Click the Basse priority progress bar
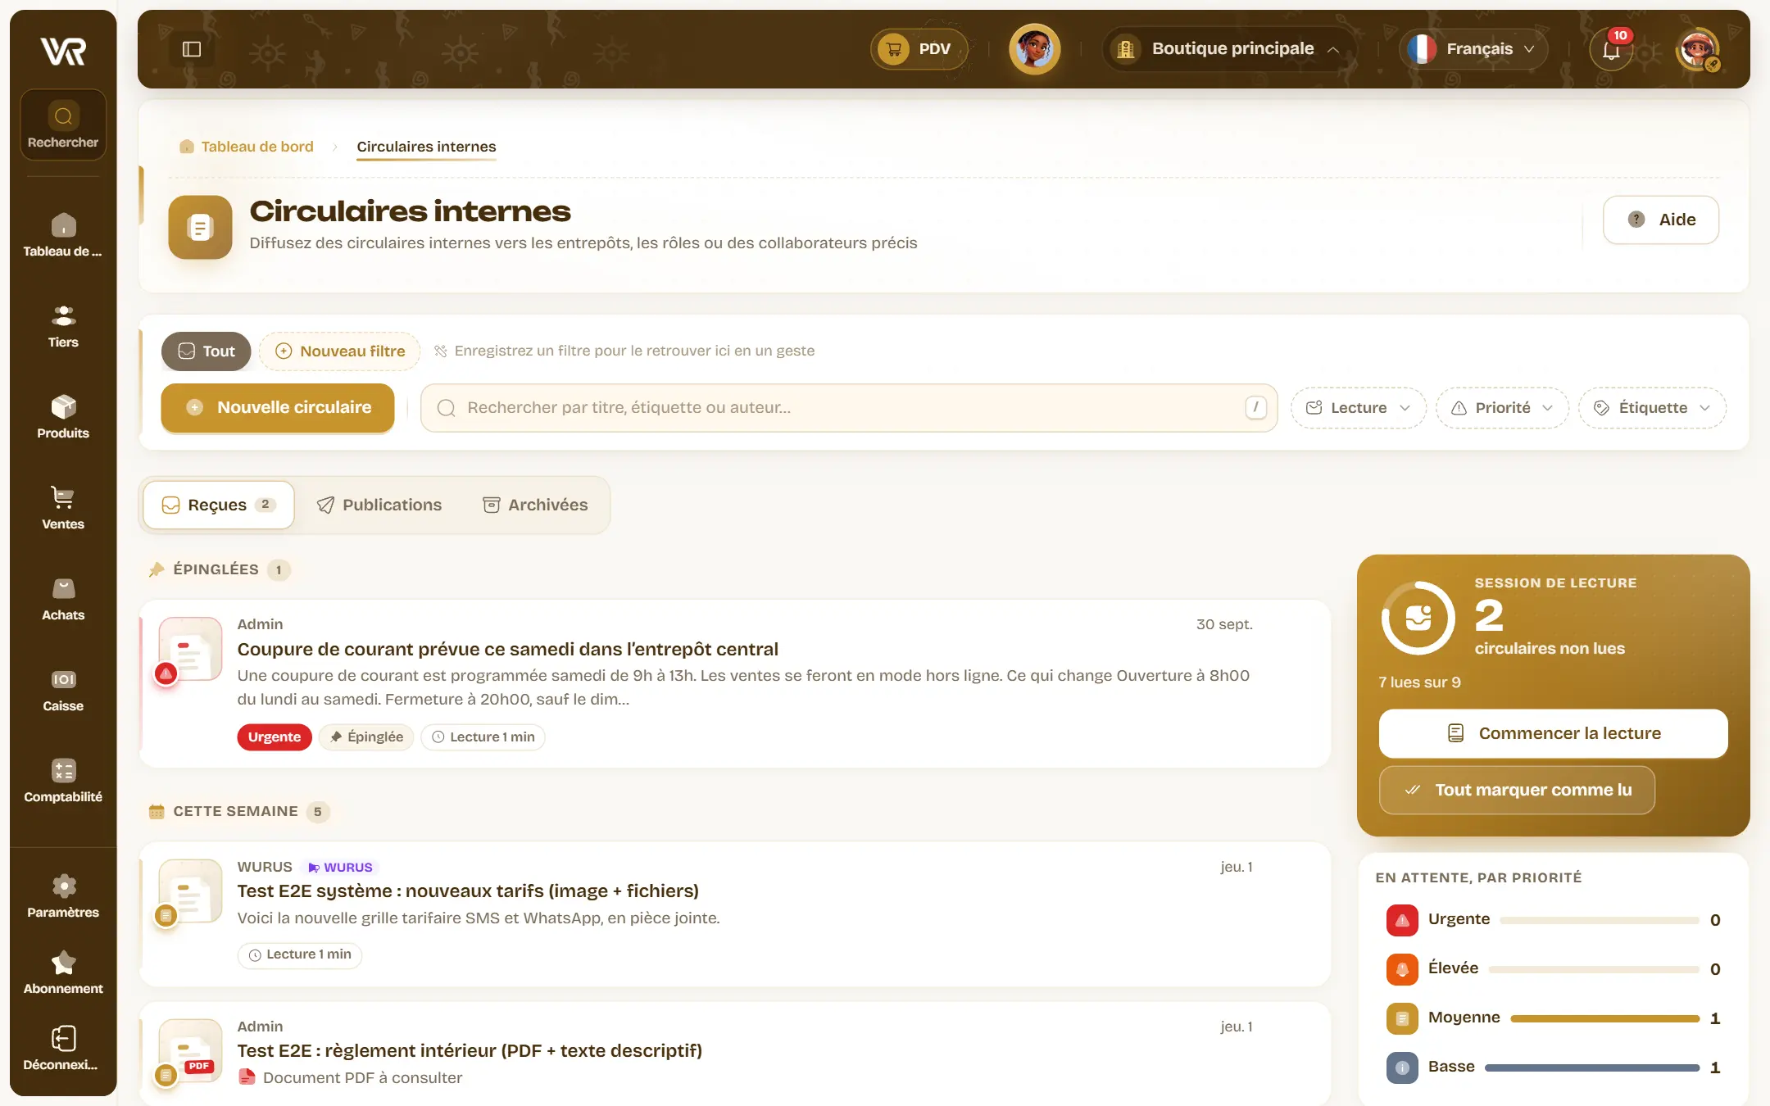This screenshot has height=1106, width=1770. coord(1592,1067)
